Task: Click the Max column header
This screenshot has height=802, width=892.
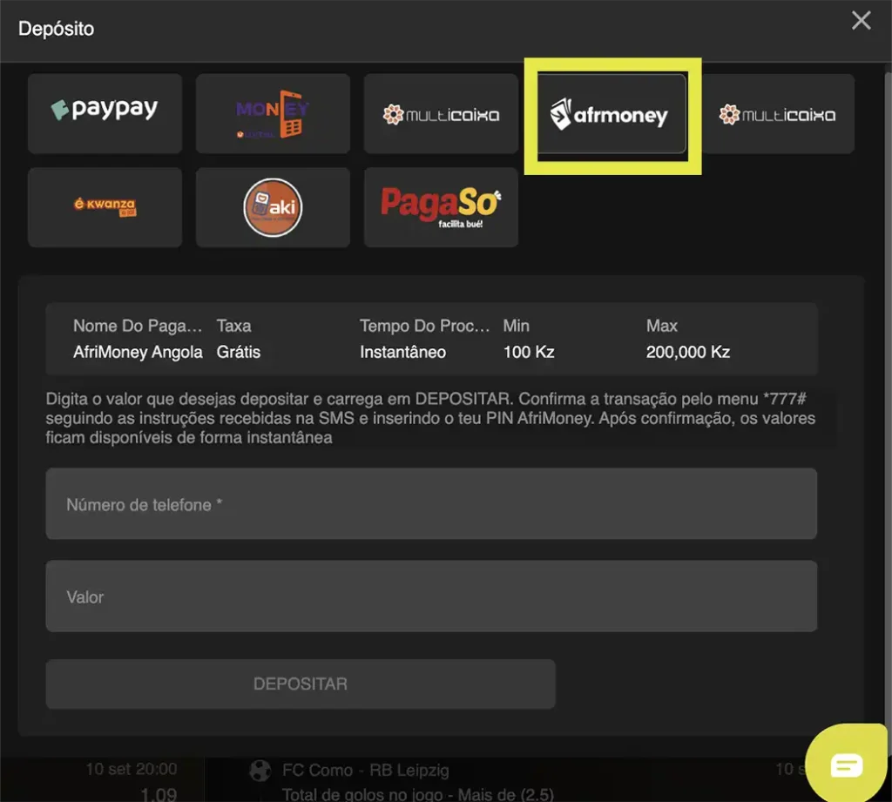Action: click(662, 326)
